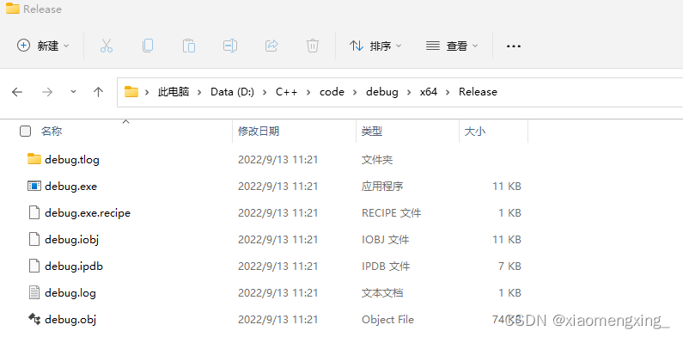Open the 新建 (New) dropdown
Screen dimensions: 683x337
pos(43,46)
